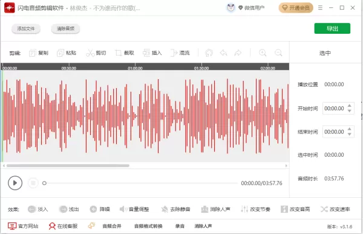
Task: Open Remove Vocals (消除人声) in bottom bar
Action: (203, 226)
